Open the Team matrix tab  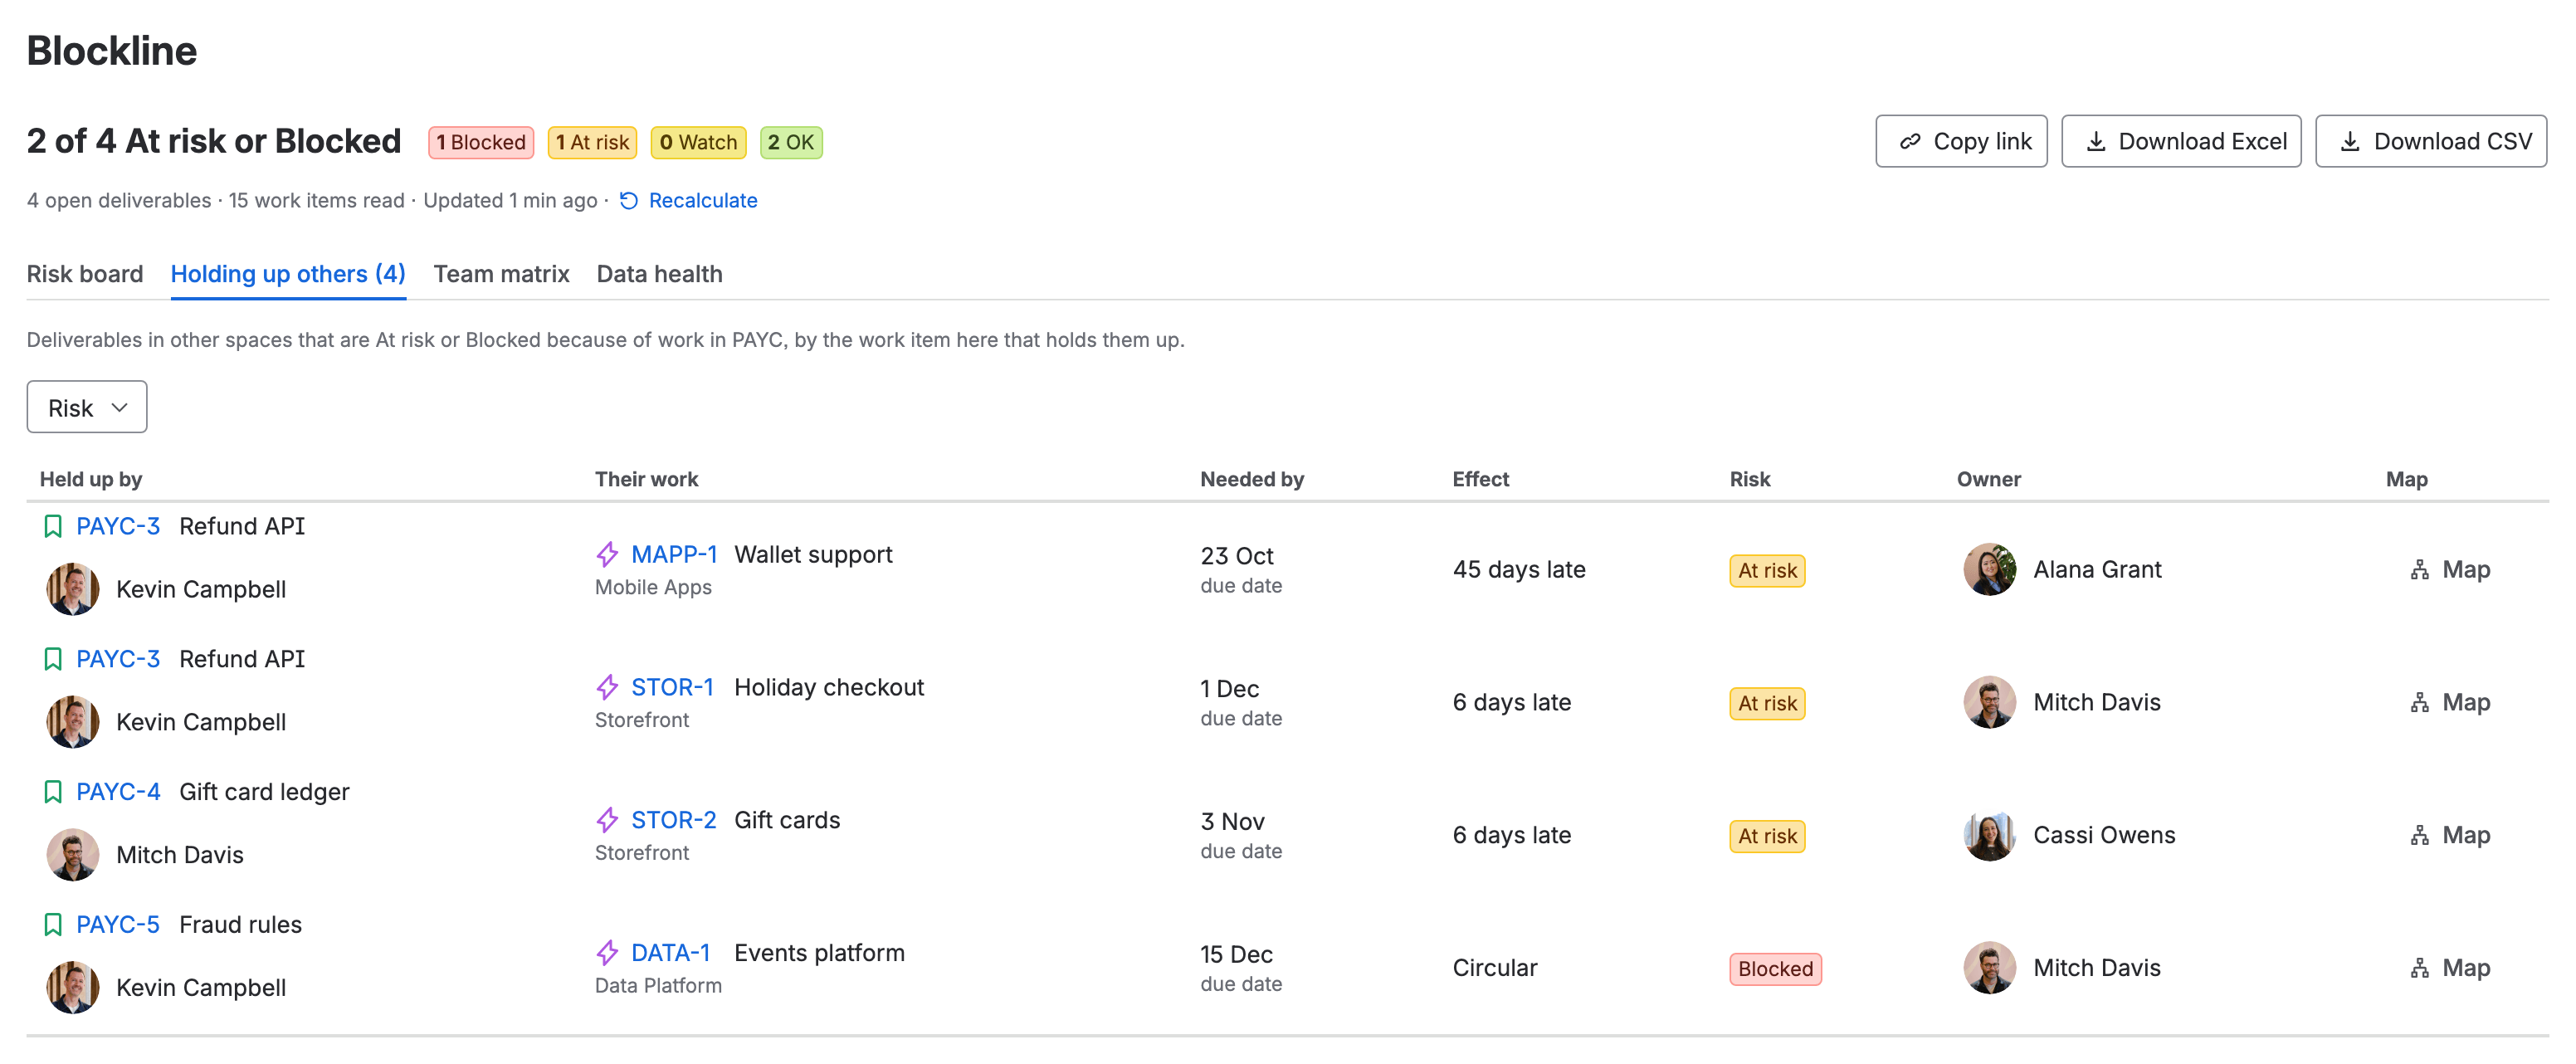tap(501, 274)
